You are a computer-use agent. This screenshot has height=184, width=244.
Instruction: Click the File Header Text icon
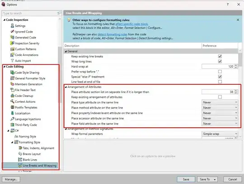tap(12, 90)
